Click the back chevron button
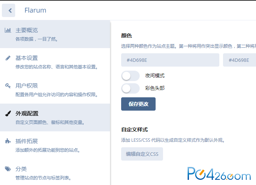Viewport: 256px width, 185px height. coord(9,10)
